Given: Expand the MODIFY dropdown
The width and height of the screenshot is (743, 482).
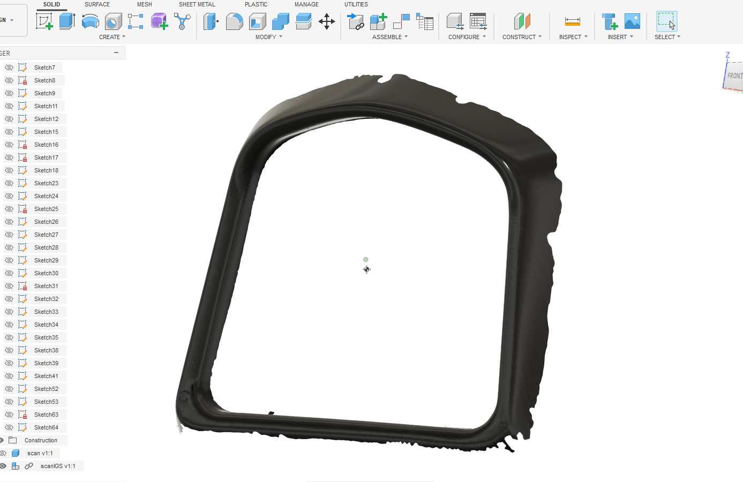Looking at the screenshot, I should [x=268, y=37].
